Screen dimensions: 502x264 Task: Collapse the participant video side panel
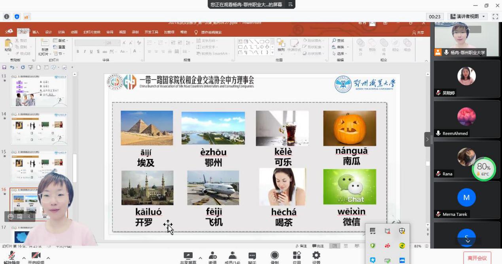(427, 139)
